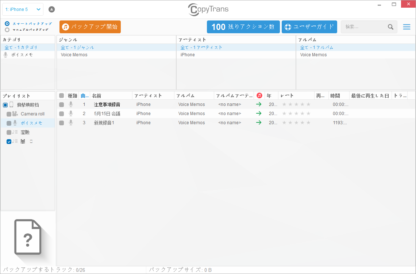
Task: Toggle checkbox for track 注意事項録音
Action: 62,104
